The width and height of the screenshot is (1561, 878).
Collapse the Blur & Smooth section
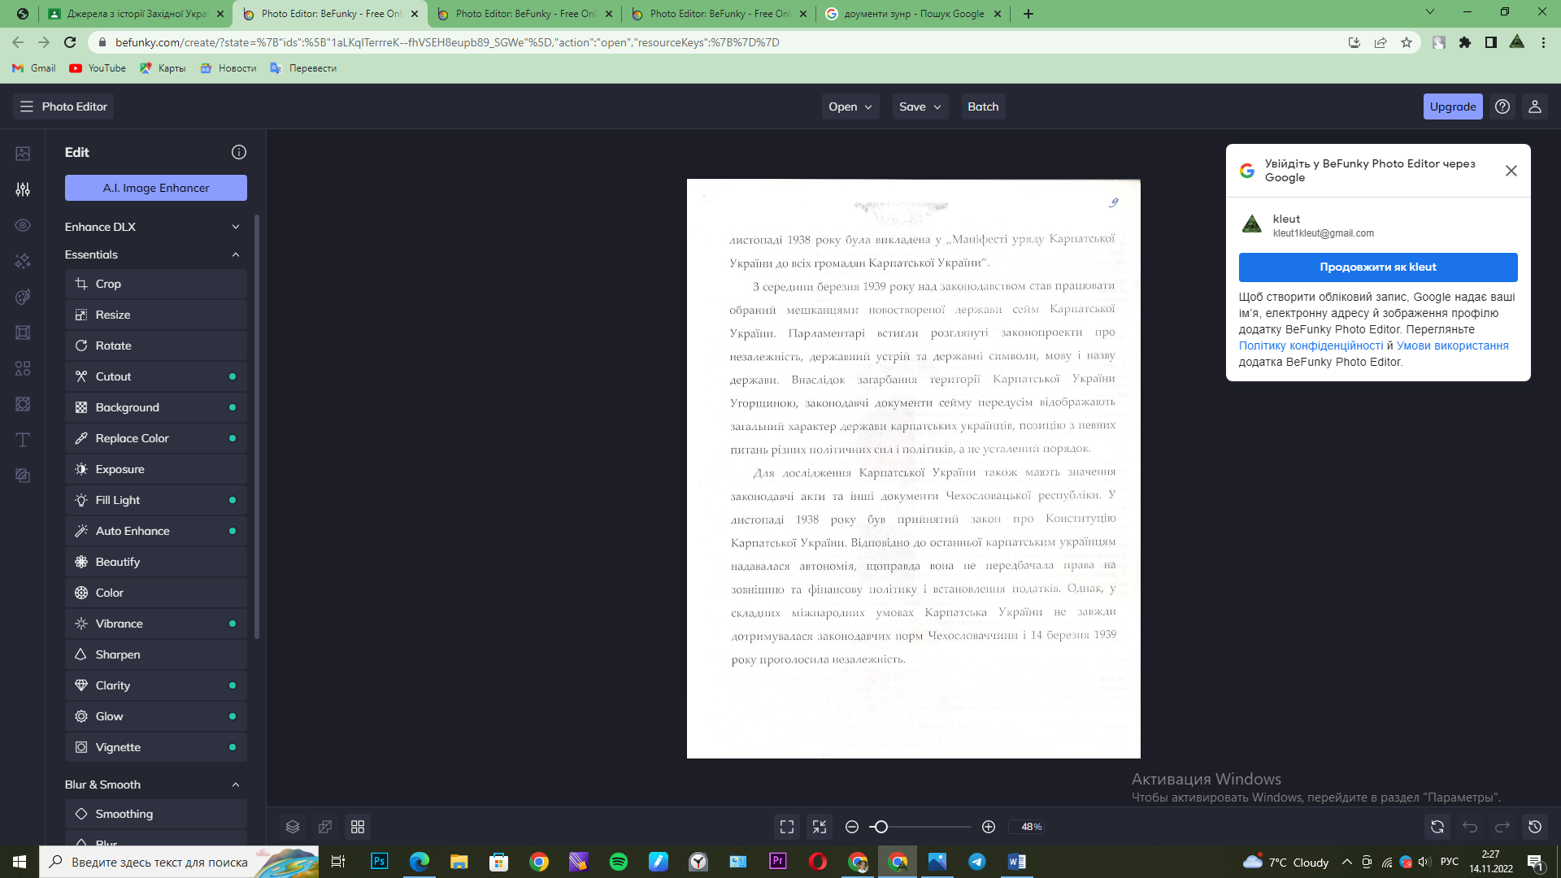[154, 785]
